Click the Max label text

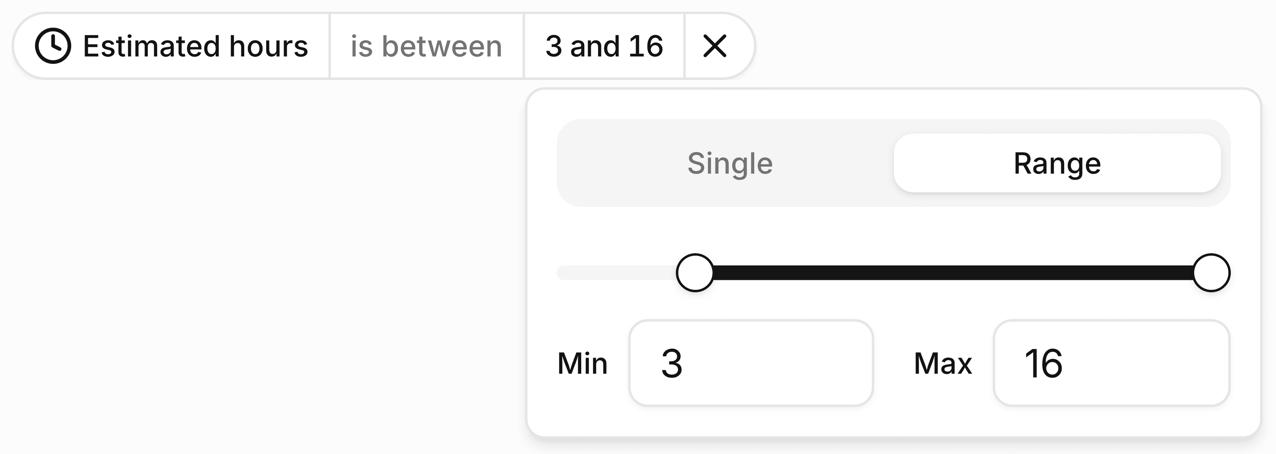pos(943,363)
